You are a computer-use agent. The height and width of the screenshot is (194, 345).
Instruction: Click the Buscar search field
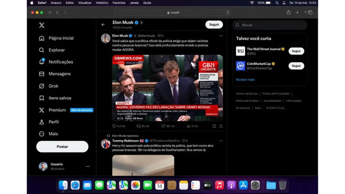[x=270, y=25]
